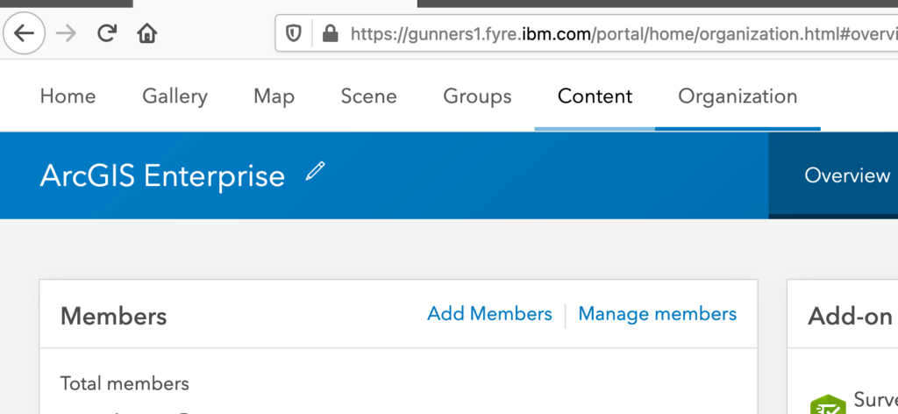Image resolution: width=898 pixels, height=414 pixels.
Task: Go to browser home page icon
Action: [147, 34]
